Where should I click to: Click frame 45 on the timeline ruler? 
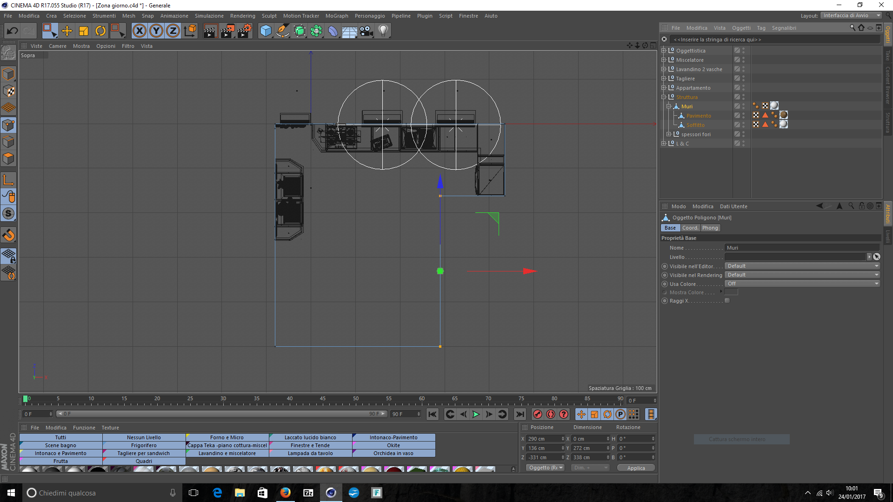[x=323, y=399]
